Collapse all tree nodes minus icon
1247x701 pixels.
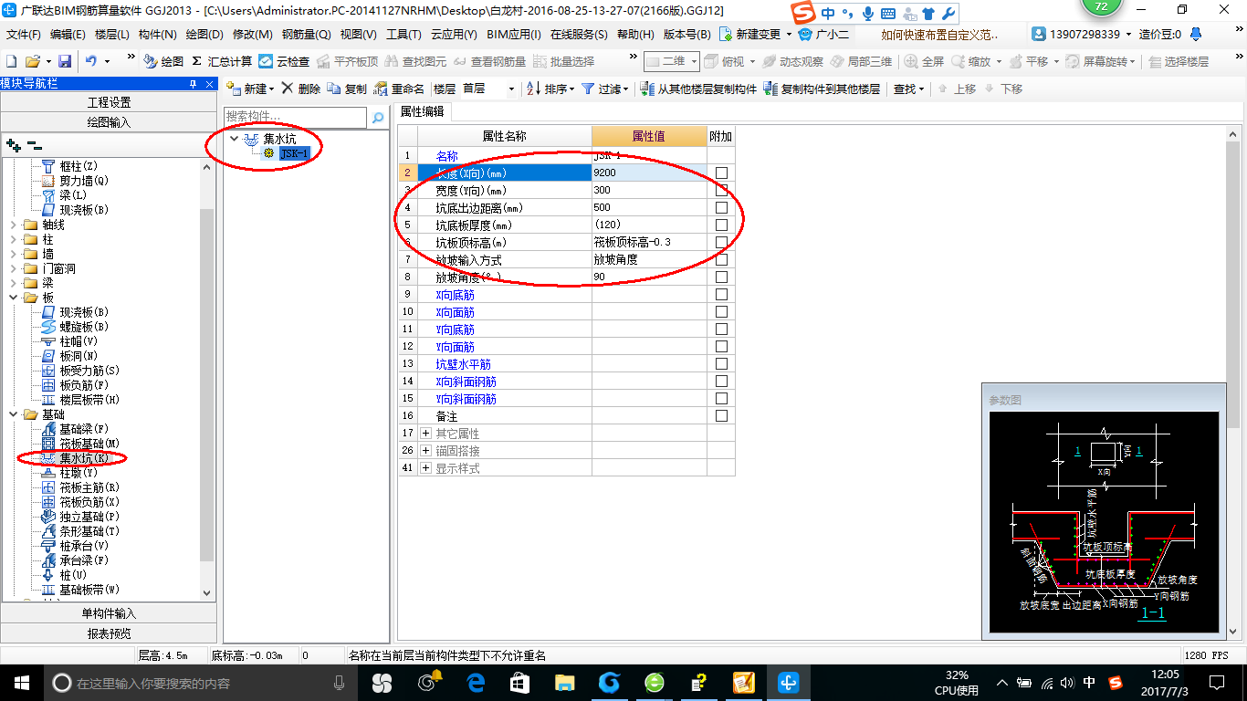click(x=35, y=144)
